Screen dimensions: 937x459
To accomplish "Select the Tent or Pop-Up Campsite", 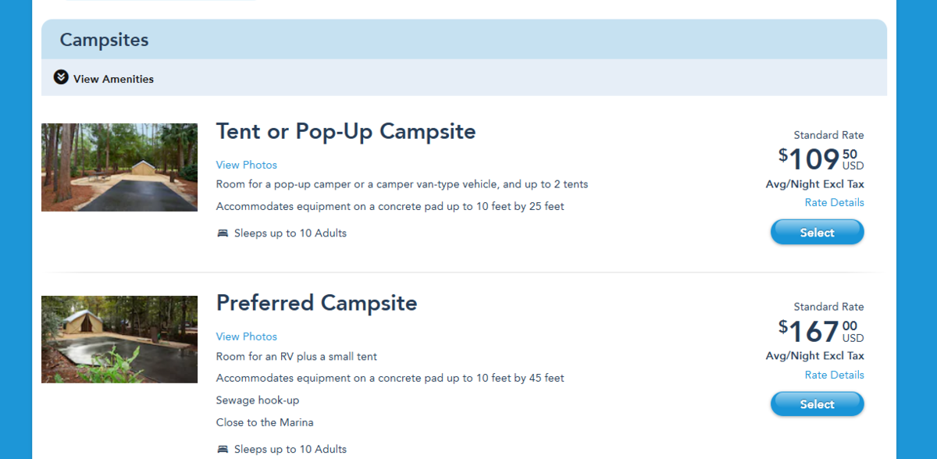I will click(x=817, y=233).
